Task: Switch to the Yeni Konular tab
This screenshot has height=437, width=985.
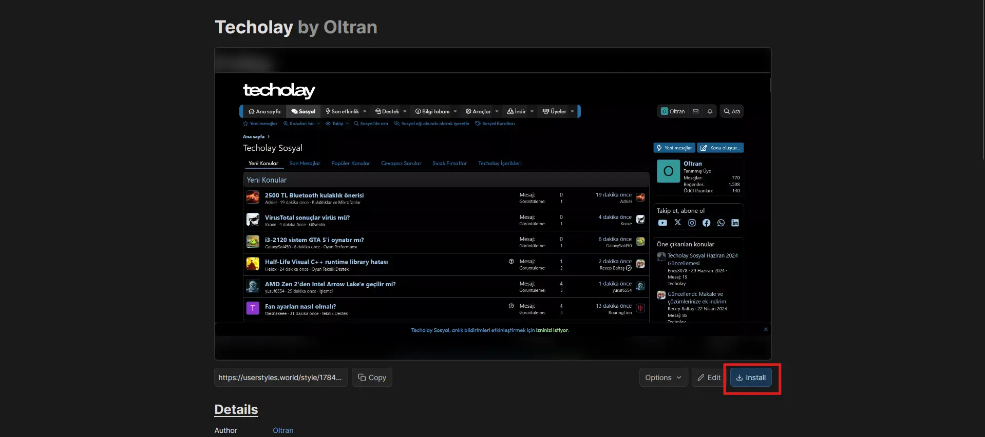Action: (263, 164)
